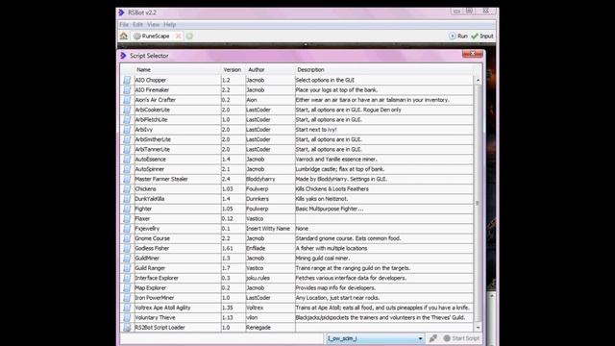This screenshot has height=346, width=615.
Task: Click version cell '1.61' for Godless Fisher
Action: click(227, 248)
